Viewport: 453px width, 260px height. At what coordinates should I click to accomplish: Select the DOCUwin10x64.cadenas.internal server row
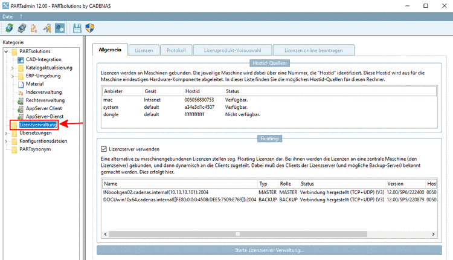(x=269, y=200)
